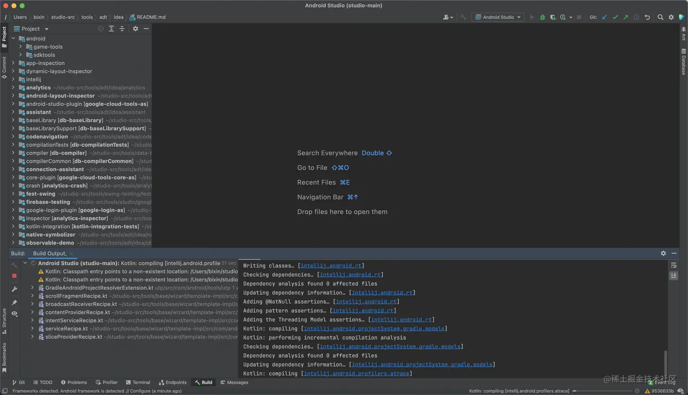Image resolution: width=688 pixels, height=395 pixels.
Task: Open the eye view options in the Build panel
Action: pyautogui.click(x=15, y=314)
